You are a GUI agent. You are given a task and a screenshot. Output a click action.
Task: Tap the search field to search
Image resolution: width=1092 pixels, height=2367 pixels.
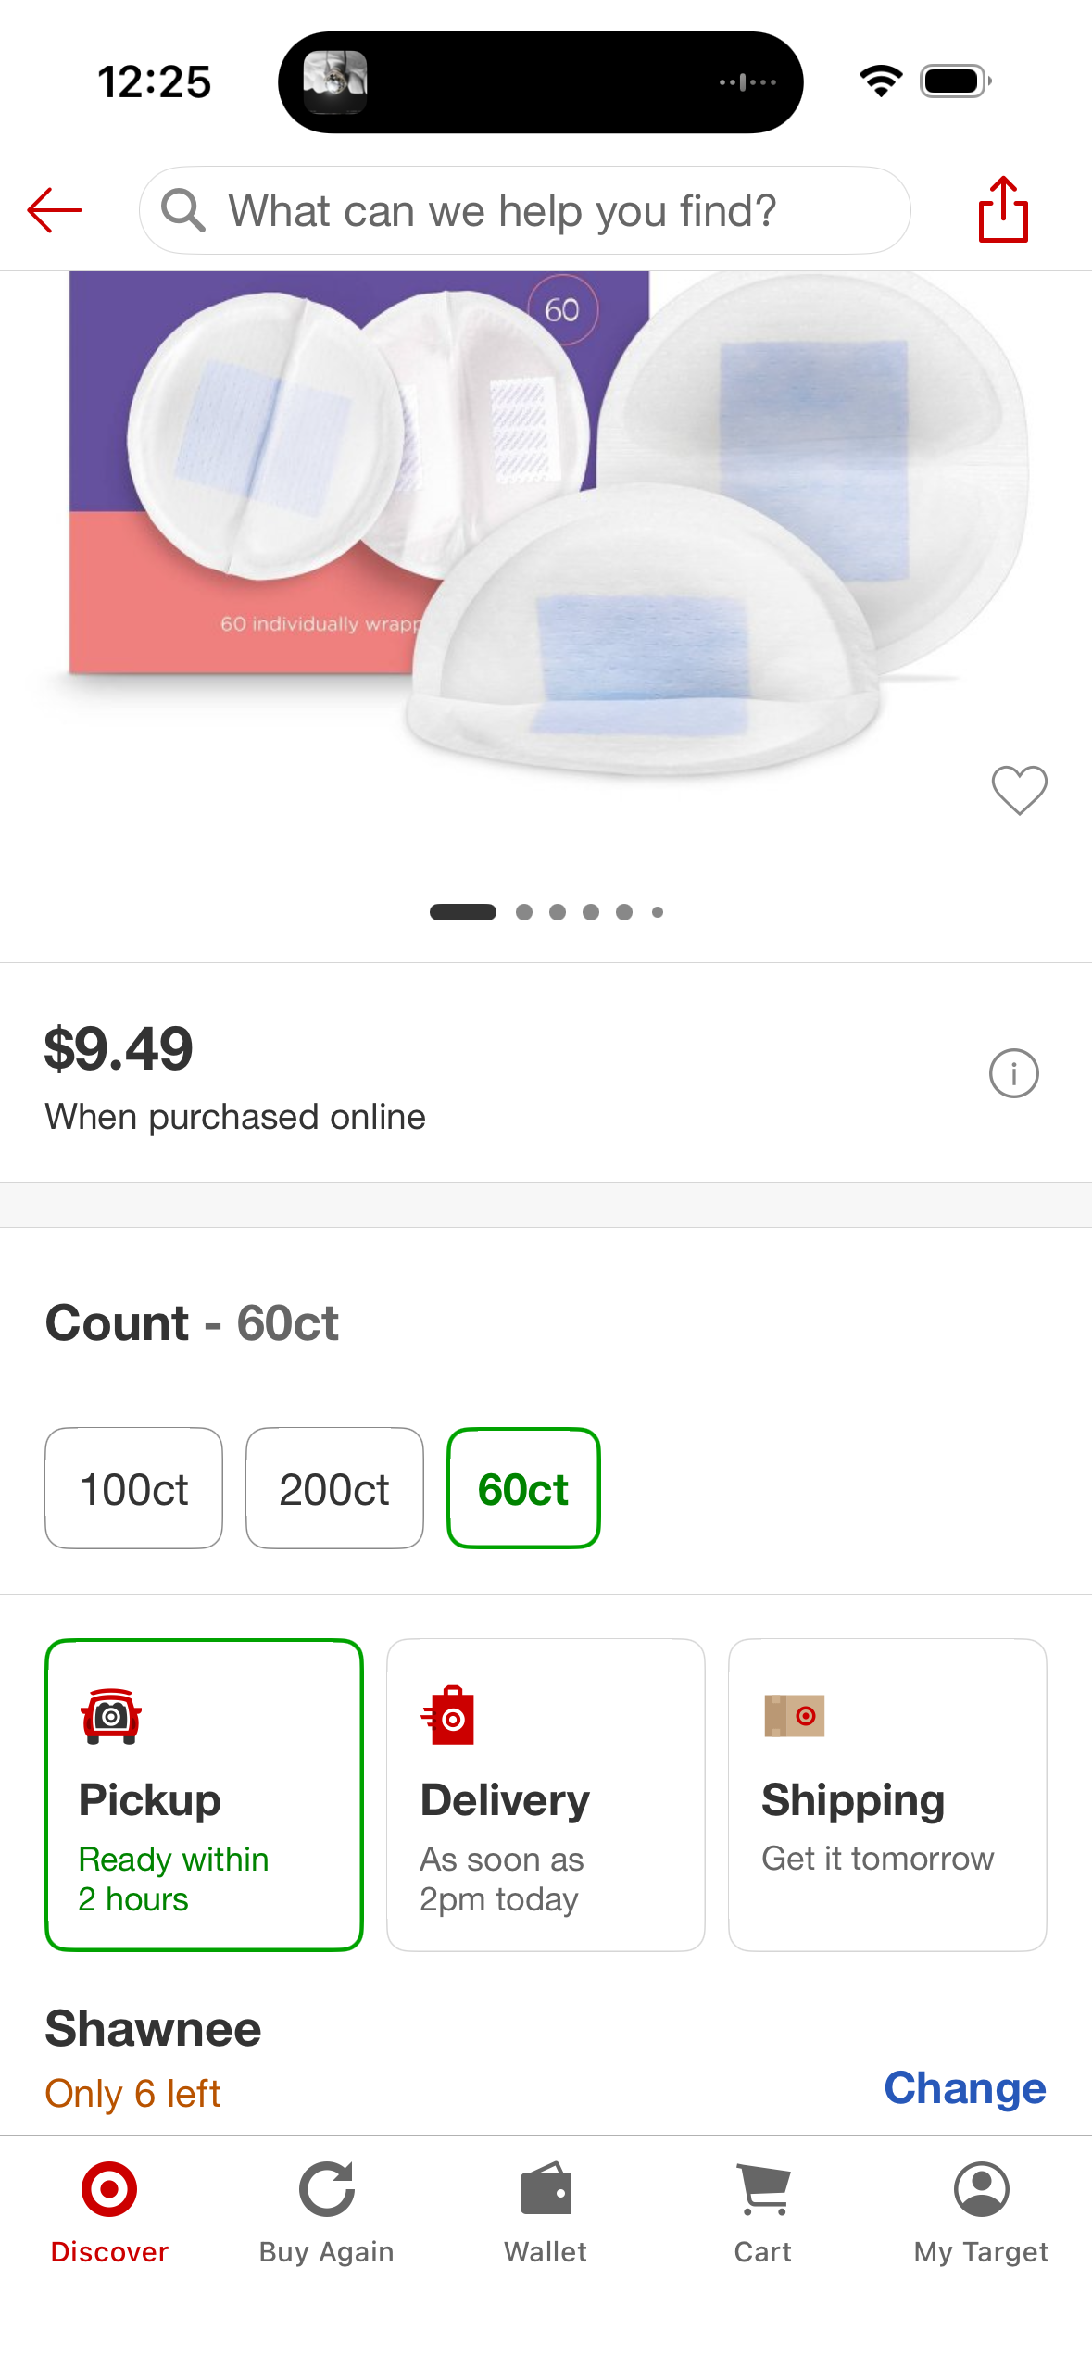coord(525,210)
